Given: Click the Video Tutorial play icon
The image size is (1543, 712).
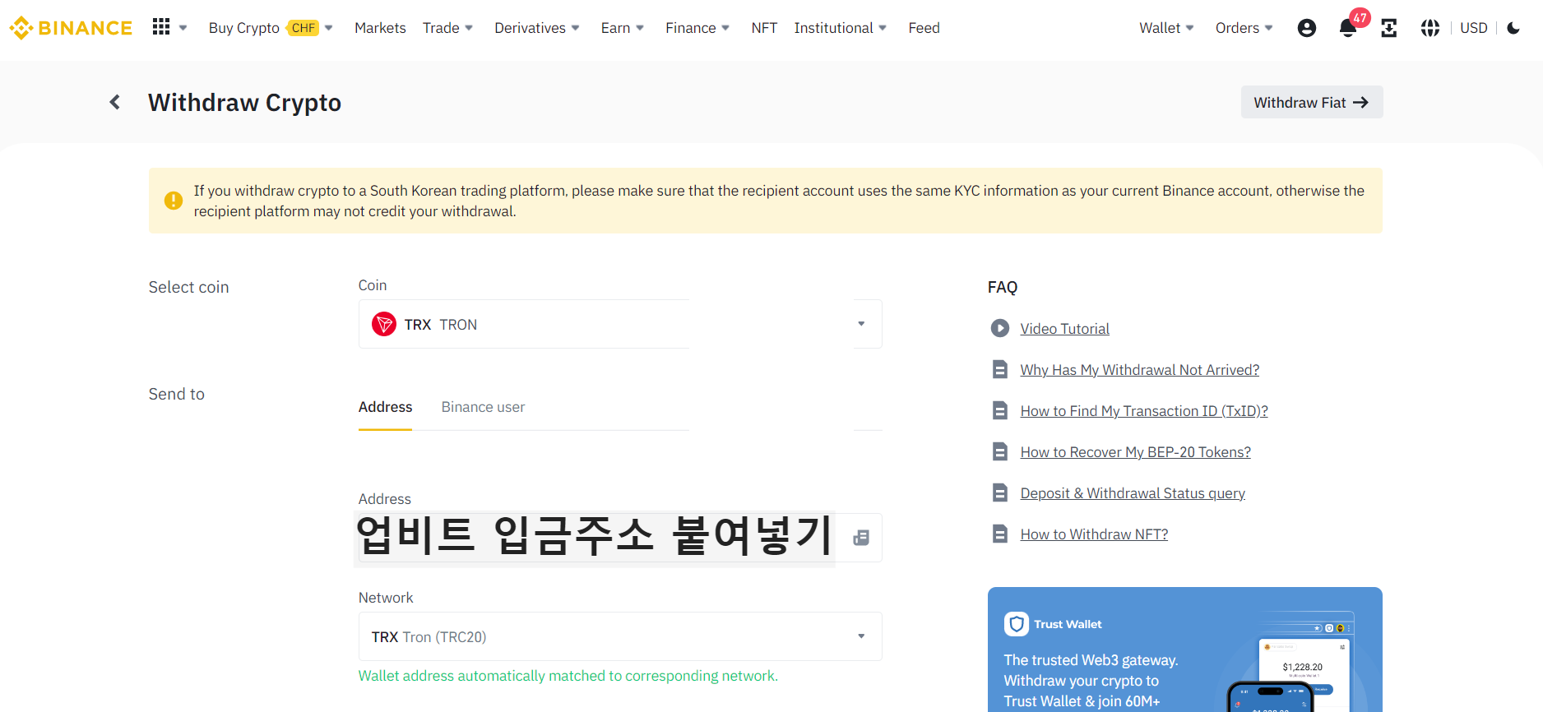Looking at the screenshot, I should [1000, 328].
